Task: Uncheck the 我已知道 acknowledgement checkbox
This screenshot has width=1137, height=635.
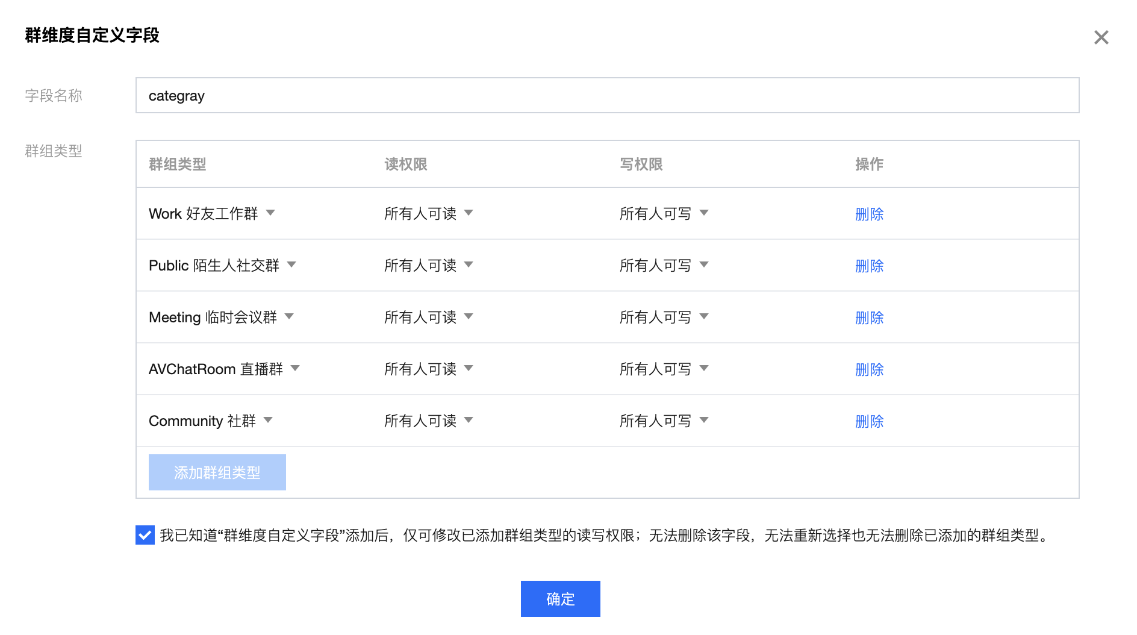Action: pos(145,535)
